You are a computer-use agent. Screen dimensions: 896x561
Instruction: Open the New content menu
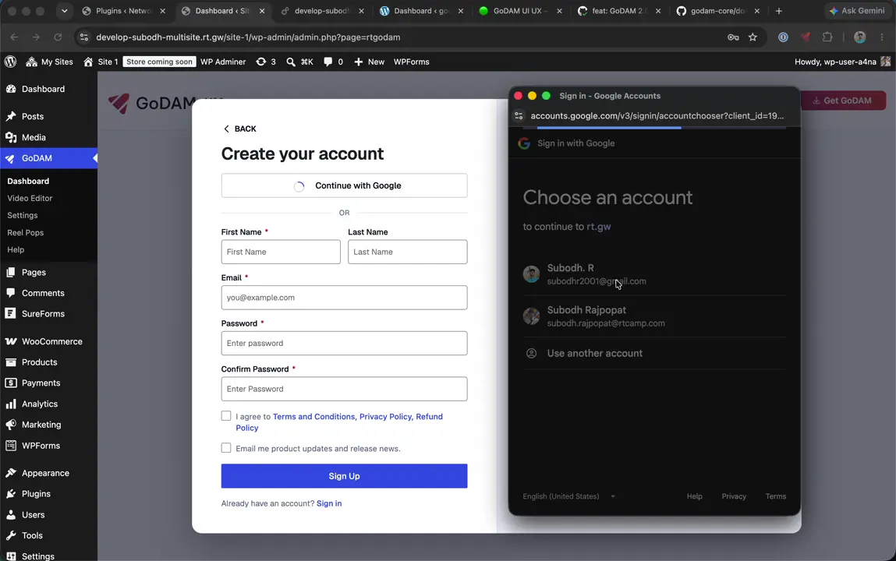click(x=369, y=62)
